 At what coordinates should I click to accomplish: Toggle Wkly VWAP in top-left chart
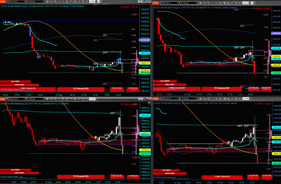(19, 85)
